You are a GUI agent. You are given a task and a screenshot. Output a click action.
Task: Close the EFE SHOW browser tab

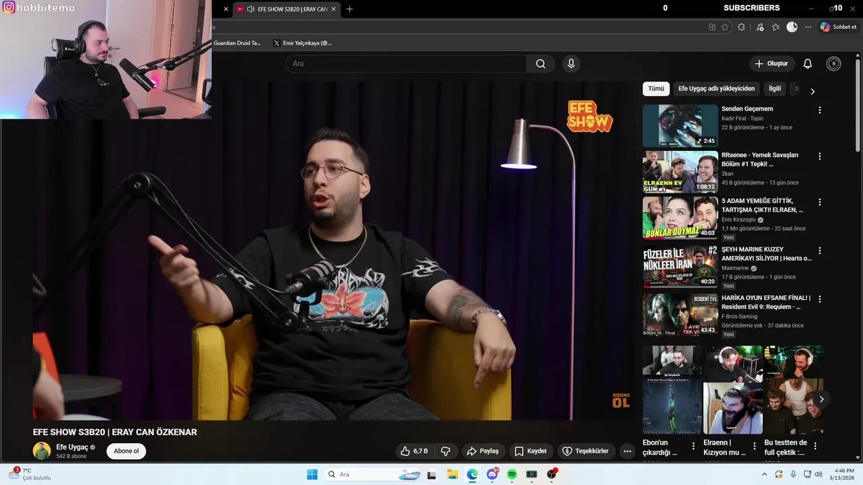tap(333, 9)
